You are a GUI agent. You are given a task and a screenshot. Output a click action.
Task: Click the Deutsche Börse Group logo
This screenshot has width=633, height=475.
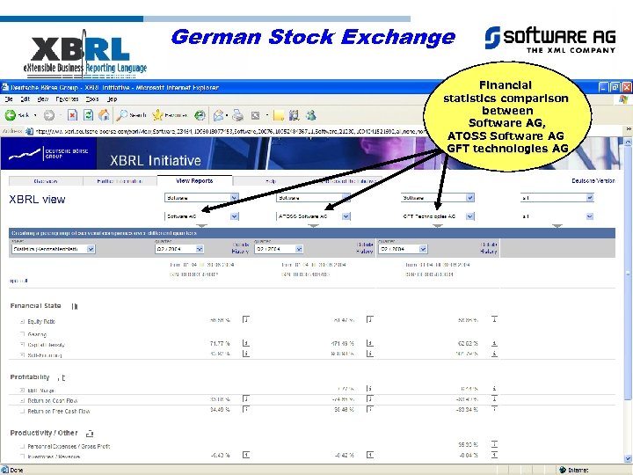pos(48,153)
